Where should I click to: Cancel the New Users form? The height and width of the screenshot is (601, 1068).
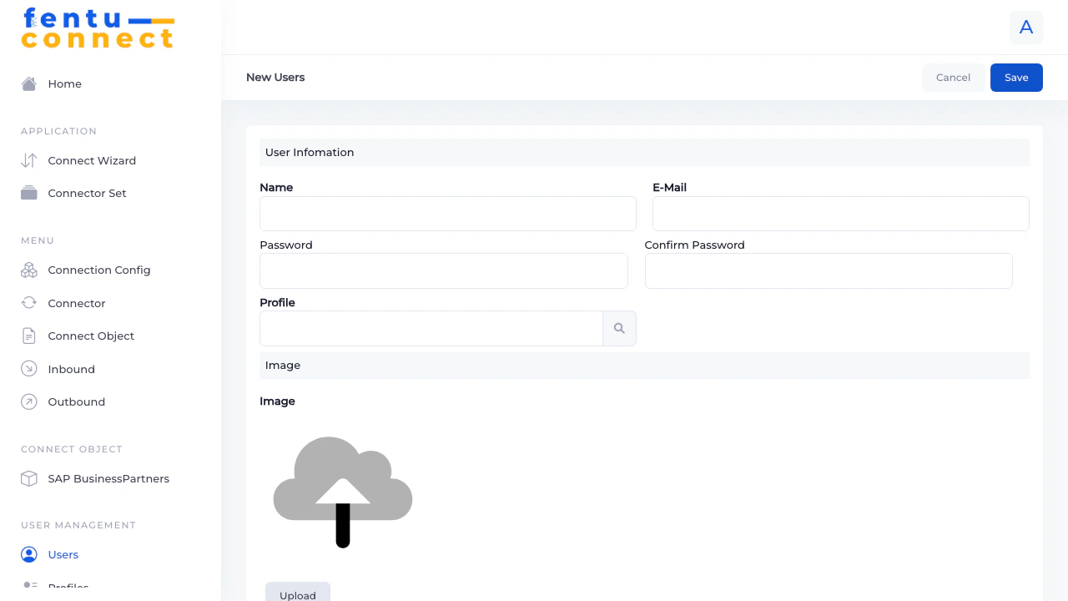(x=953, y=77)
